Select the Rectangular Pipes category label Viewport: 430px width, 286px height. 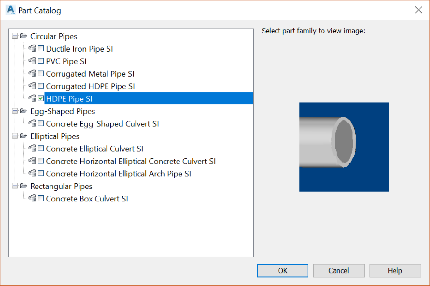coord(61,186)
